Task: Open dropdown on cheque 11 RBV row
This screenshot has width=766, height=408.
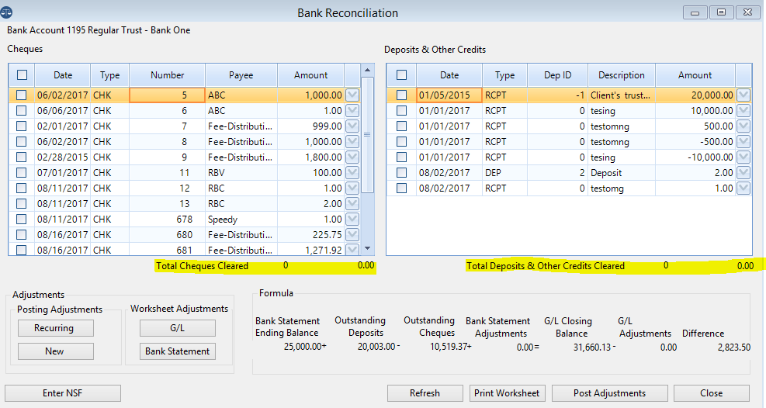Action: [352, 173]
